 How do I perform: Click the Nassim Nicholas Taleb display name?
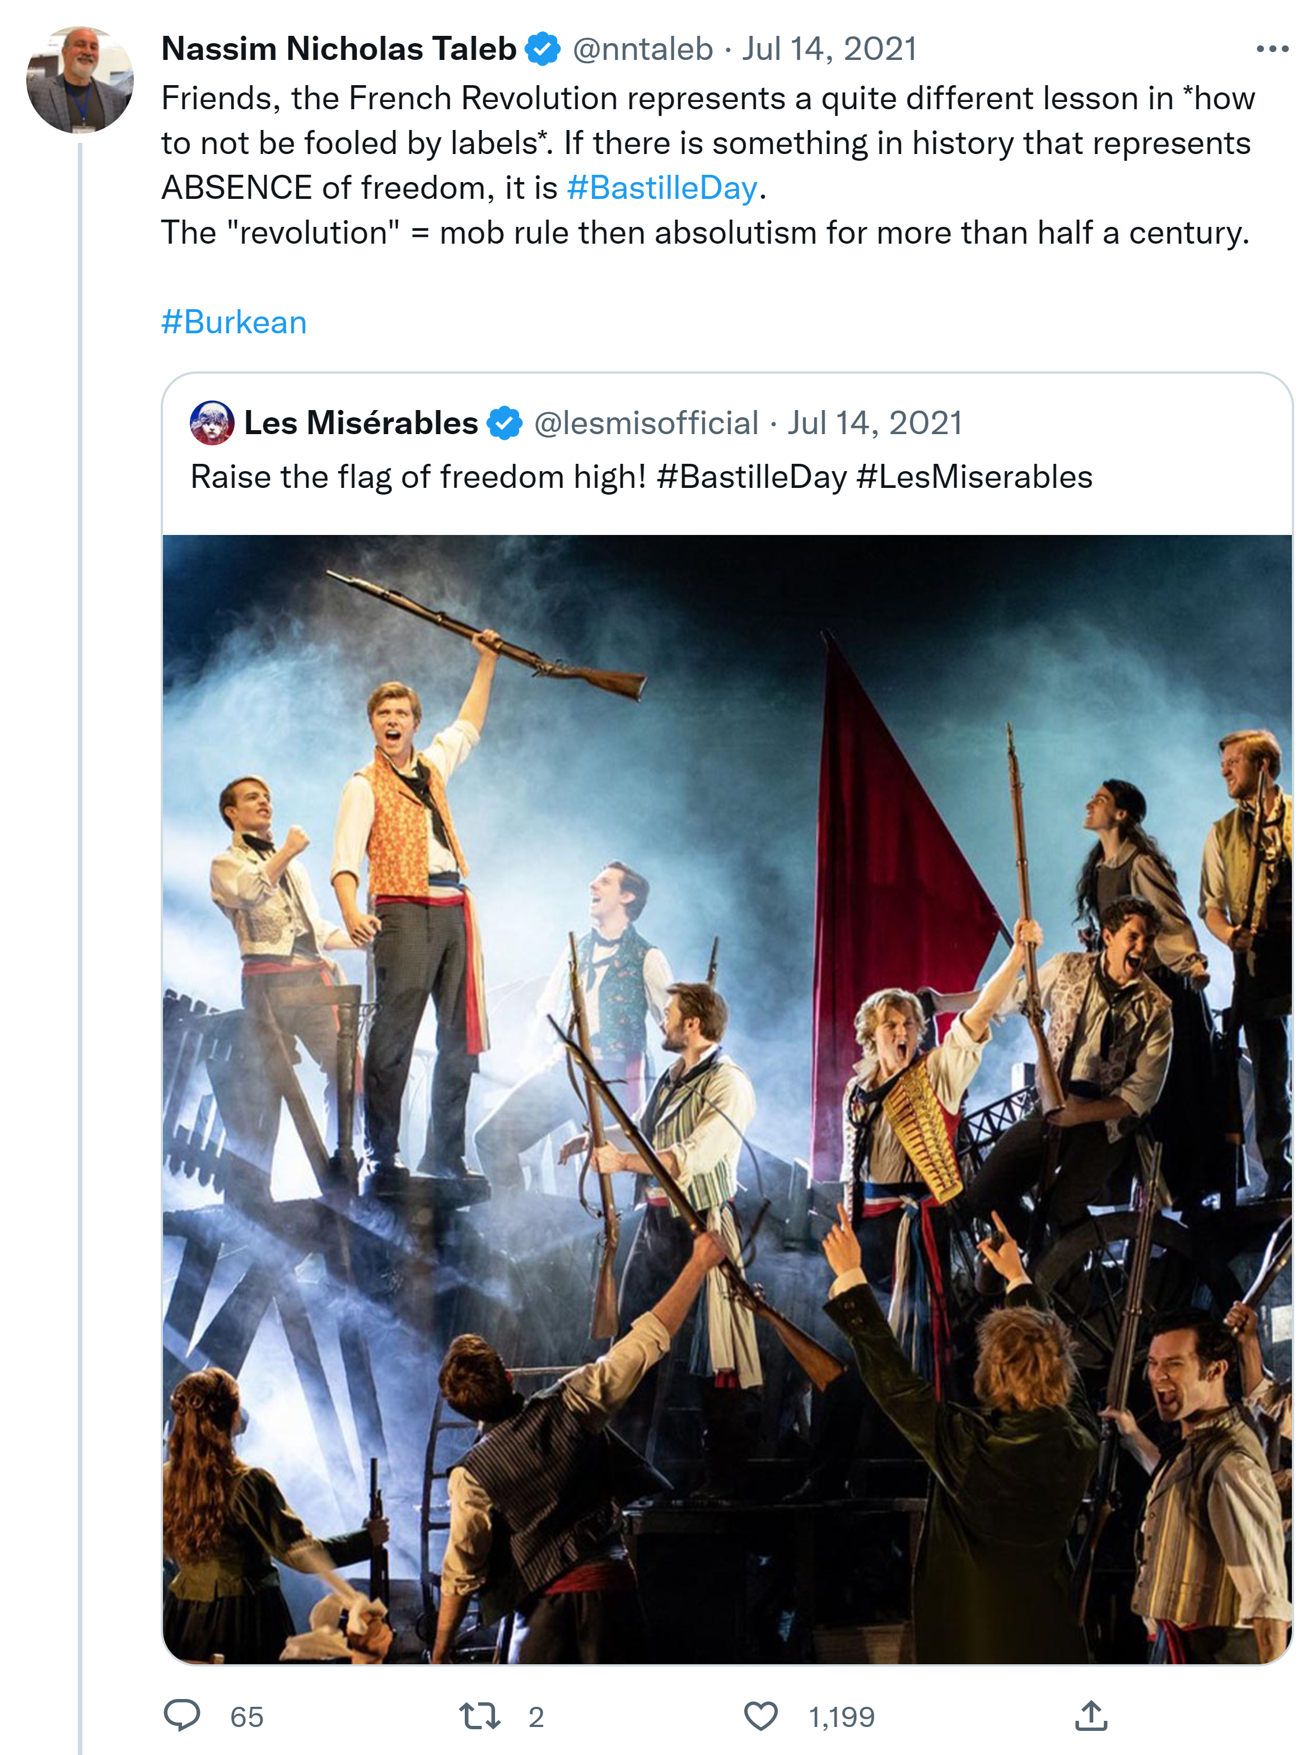point(339,49)
